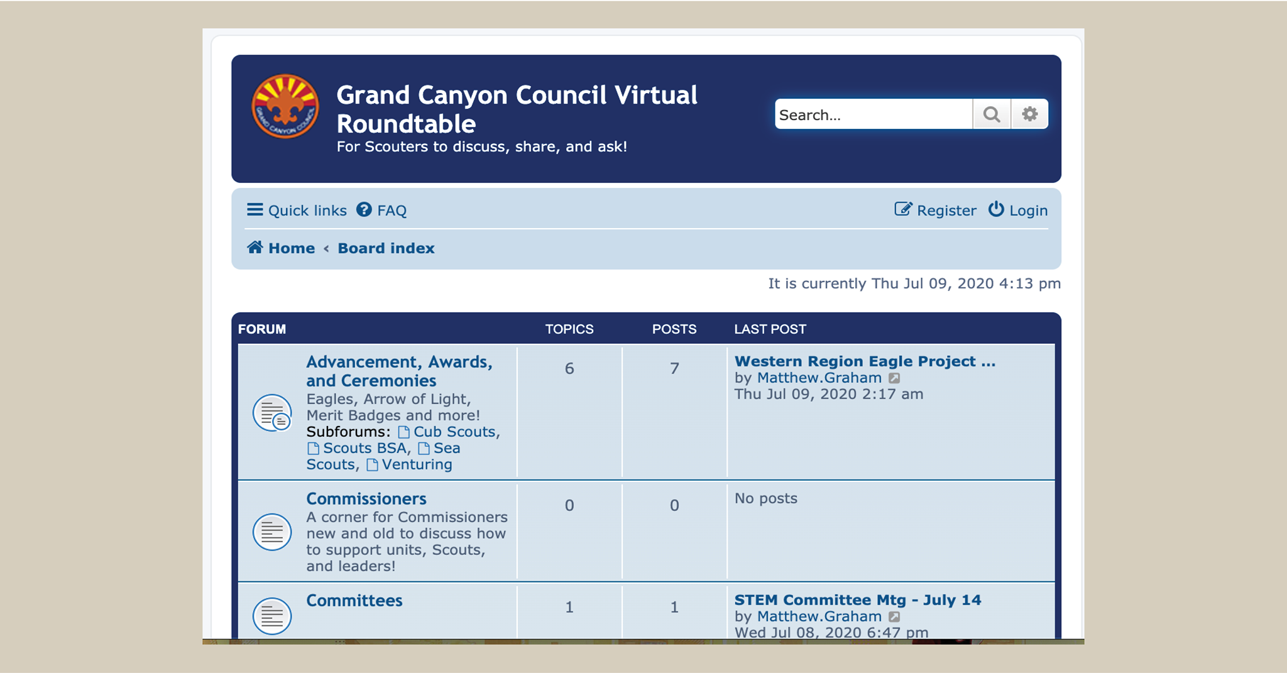The width and height of the screenshot is (1287, 673).
Task: Click the 'Wed Jul 08, 2020 6:47 pm' timestamp
Action: [831, 633]
